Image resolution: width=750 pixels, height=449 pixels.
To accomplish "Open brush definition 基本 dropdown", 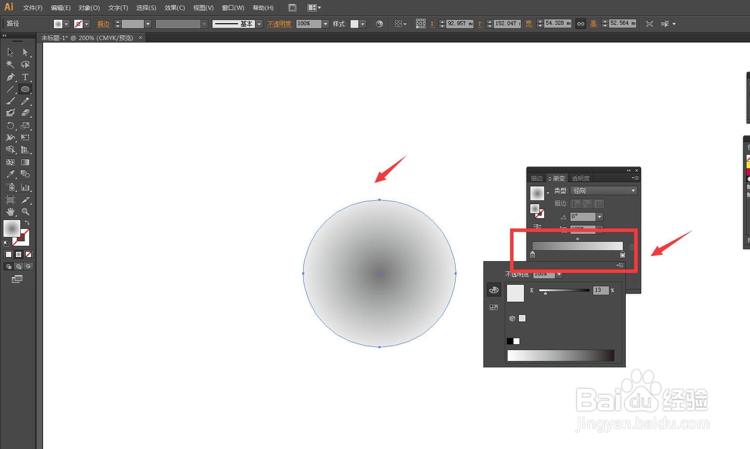I will click(259, 24).
